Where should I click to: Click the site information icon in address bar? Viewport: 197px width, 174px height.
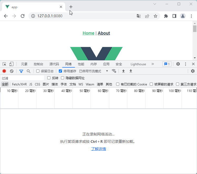(33, 16)
